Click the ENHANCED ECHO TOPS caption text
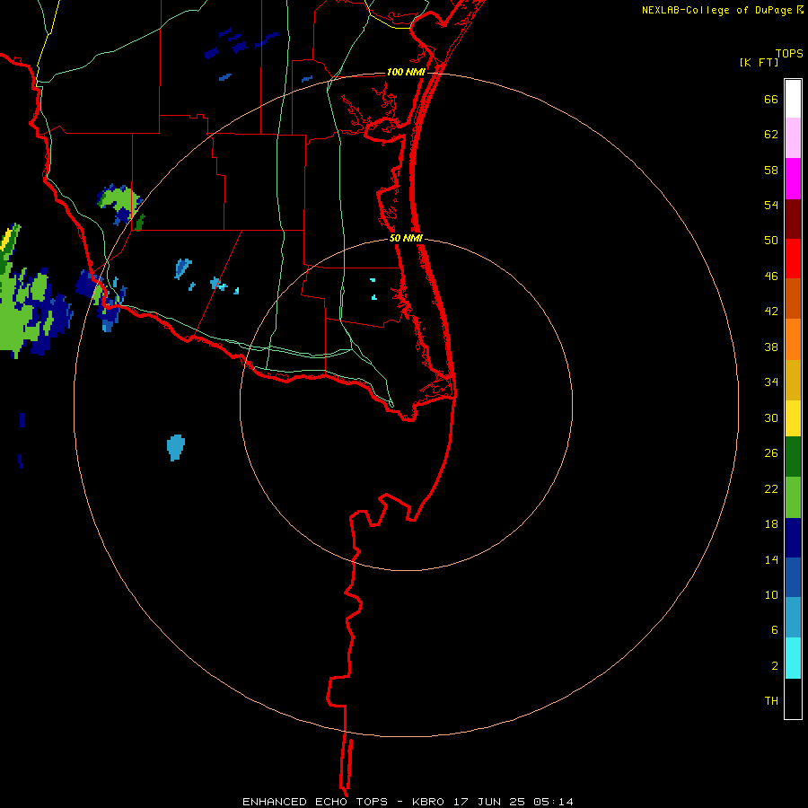808x808 pixels. tap(315, 802)
